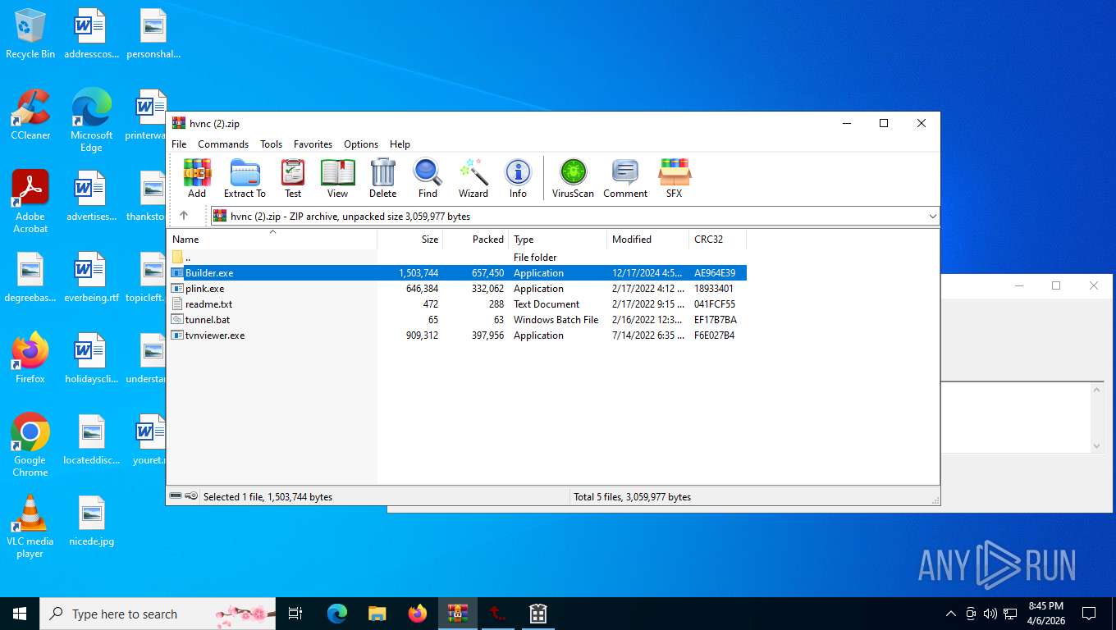Viewport: 1116px width, 630px height.
Task: Switch to WinRAR taskbar button
Action: 458,614
